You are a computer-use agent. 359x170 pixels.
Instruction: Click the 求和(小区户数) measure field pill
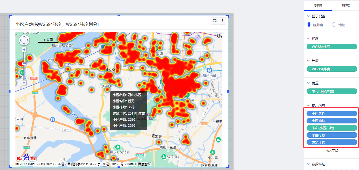tap(332, 91)
